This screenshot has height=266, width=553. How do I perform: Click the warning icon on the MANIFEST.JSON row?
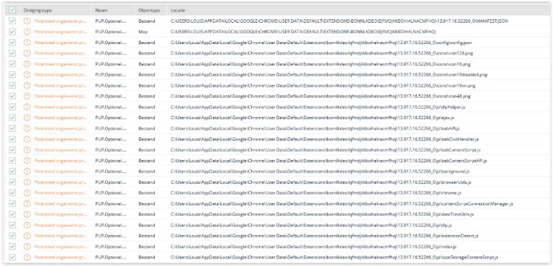(x=27, y=21)
